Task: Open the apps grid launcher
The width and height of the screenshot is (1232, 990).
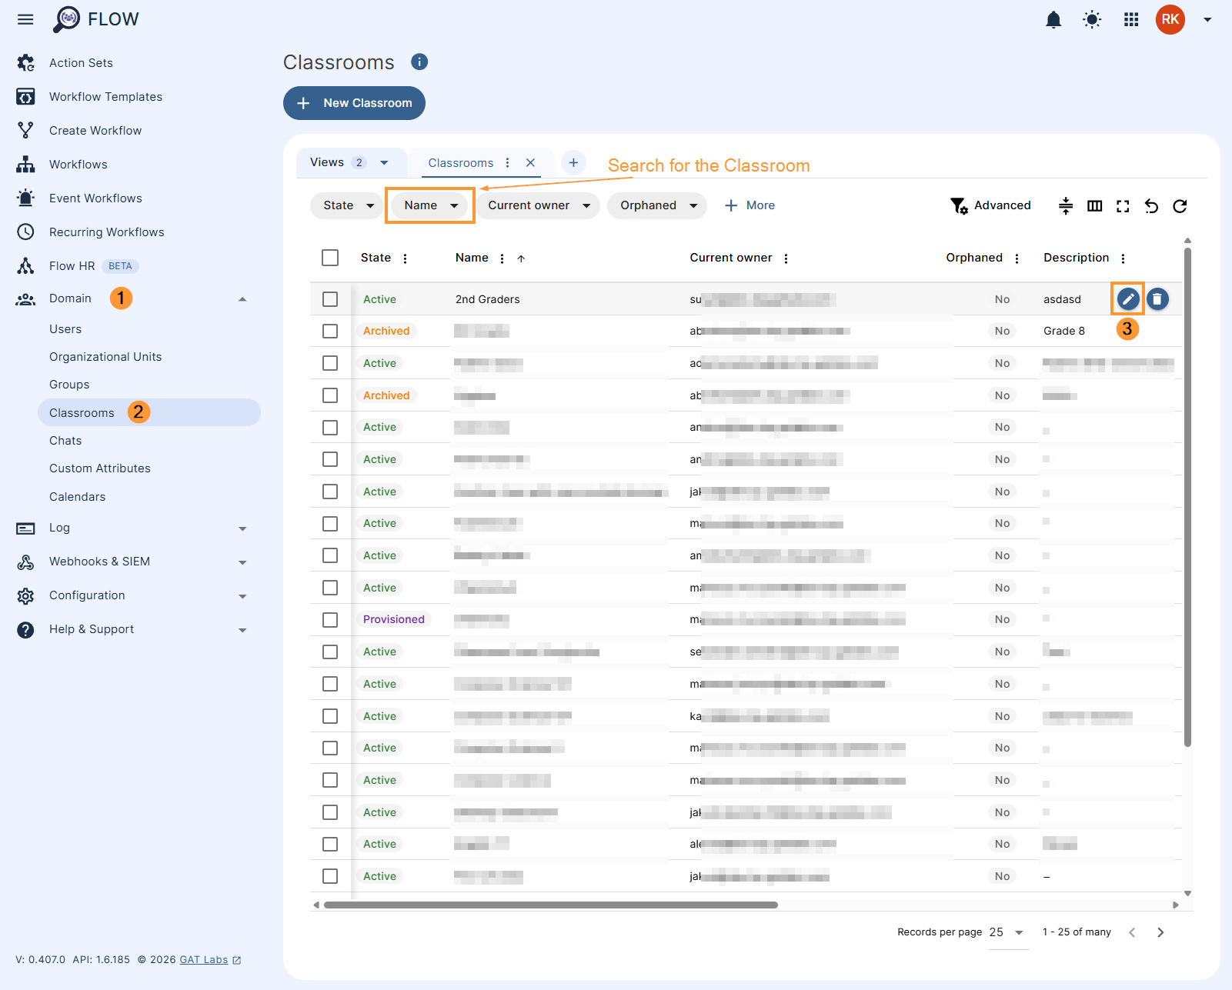Action: coord(1131,20)
